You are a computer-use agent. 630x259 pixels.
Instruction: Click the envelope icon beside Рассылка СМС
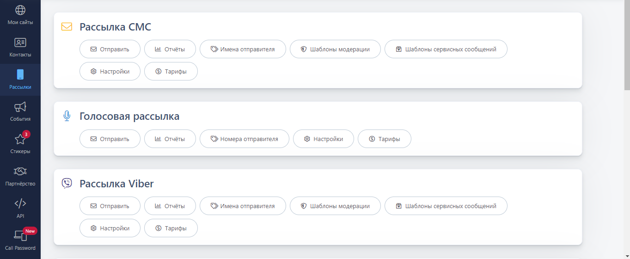coord(67,27)
